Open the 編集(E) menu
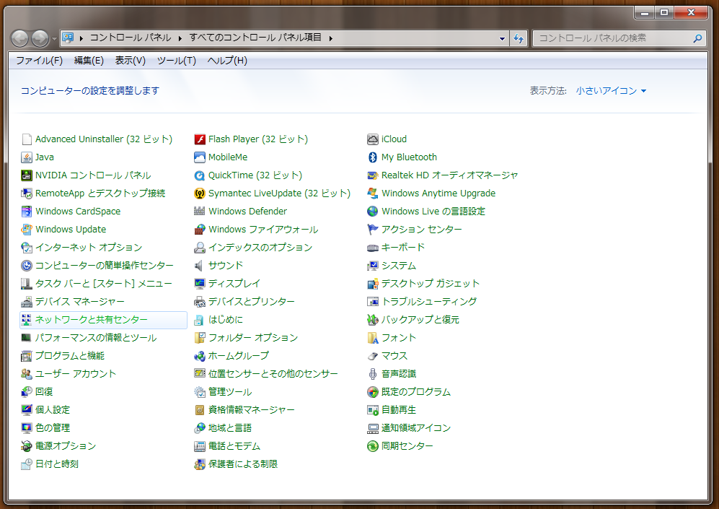Screen dimensions: 719x509 [89, 61]
